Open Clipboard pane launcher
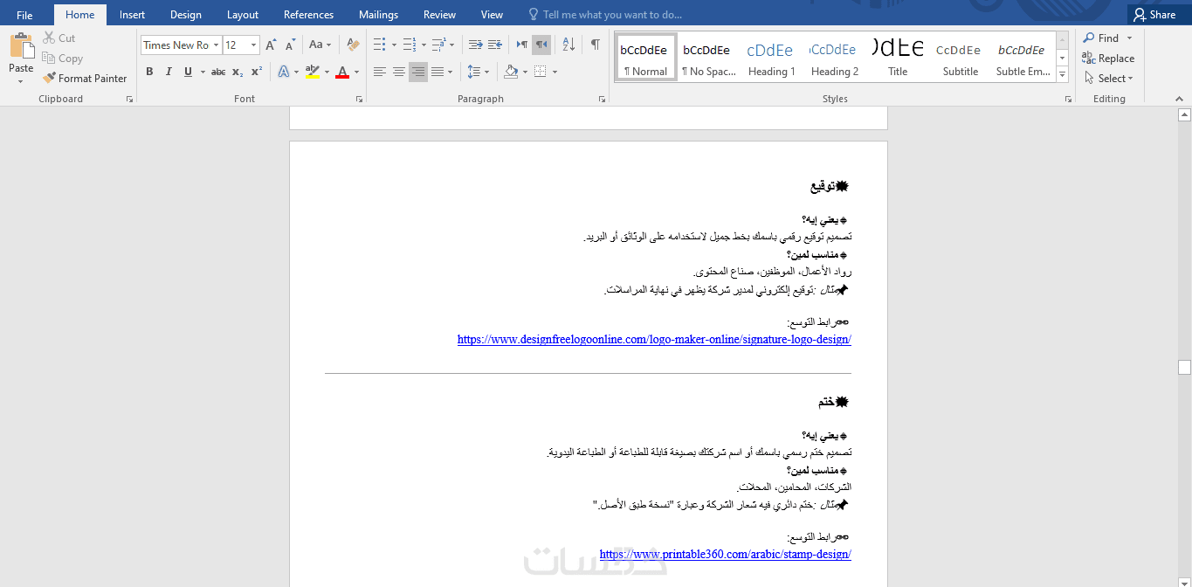The image size is (1192, 587). pyautogui.click(x=129, y=100)
